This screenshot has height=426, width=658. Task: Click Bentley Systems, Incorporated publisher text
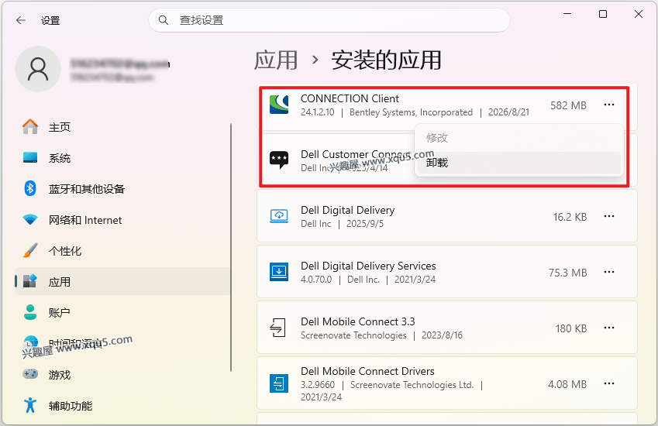(x=411, y=112)
